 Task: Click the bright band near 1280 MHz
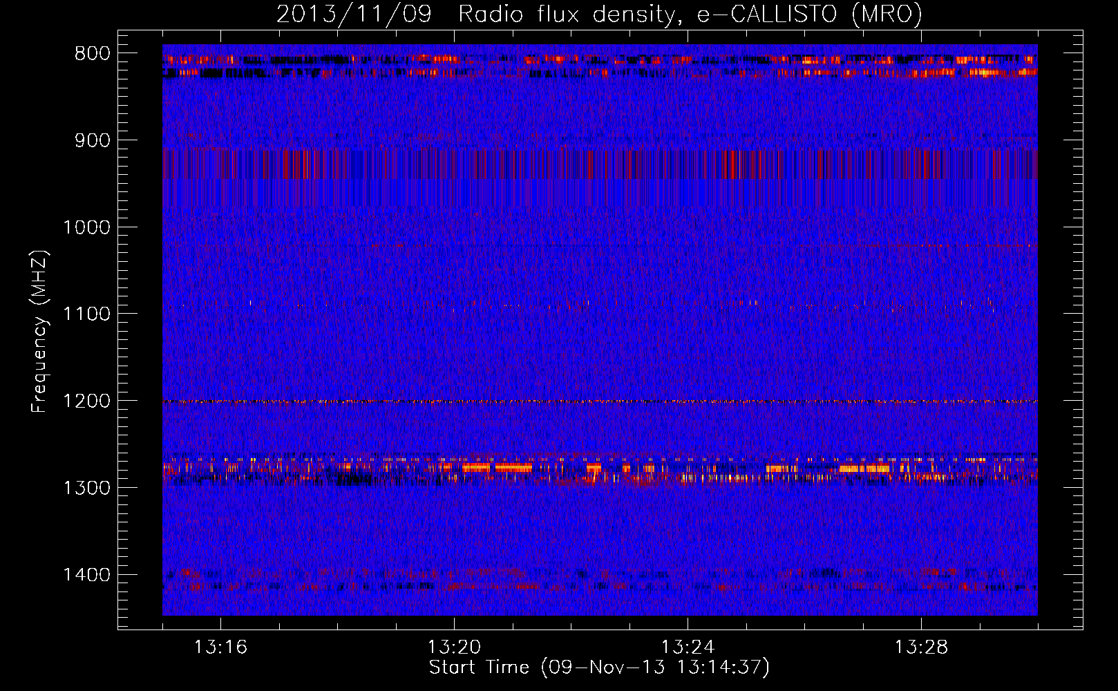click(x=600, y=470)
